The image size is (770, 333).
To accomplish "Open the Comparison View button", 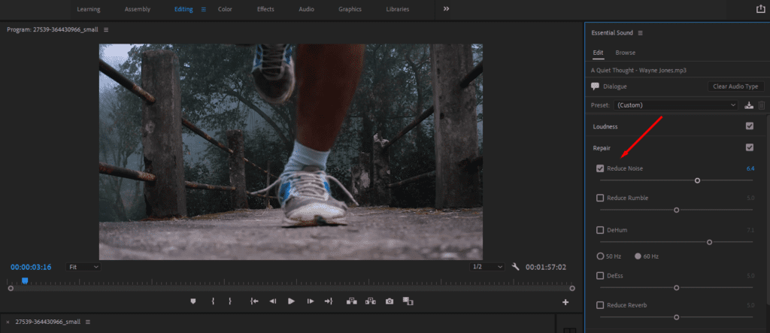I will [x=408, y=301].
